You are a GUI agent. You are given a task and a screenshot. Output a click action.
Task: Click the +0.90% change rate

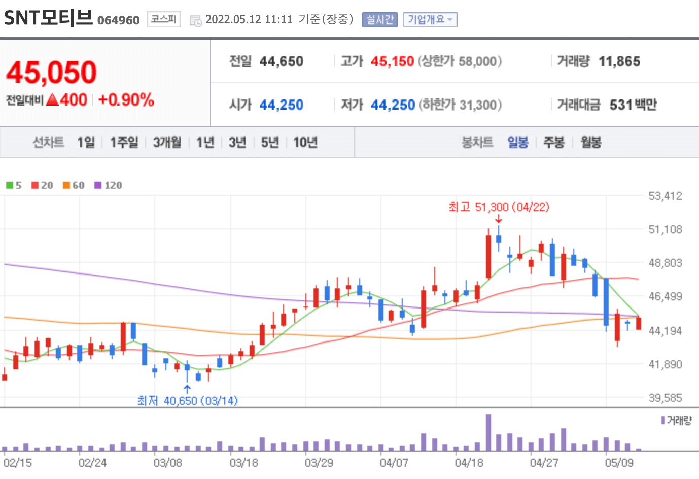tap(126, 99)
